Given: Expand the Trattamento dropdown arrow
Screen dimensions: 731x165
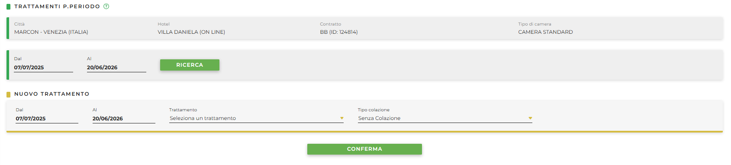Looking at the screenshot, I should [x=341, y=118].
